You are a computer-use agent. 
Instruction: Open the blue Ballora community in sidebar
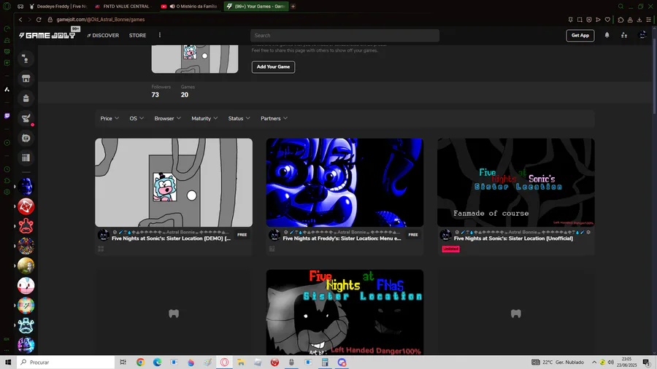26,187
